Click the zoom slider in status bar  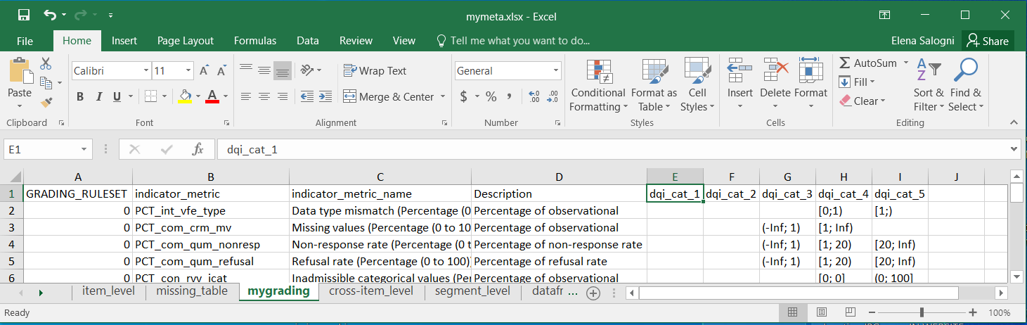click(x=922, y=312)
